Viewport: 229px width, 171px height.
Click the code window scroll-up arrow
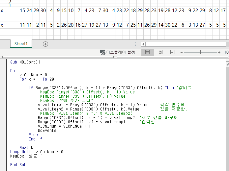click(228, 64)
